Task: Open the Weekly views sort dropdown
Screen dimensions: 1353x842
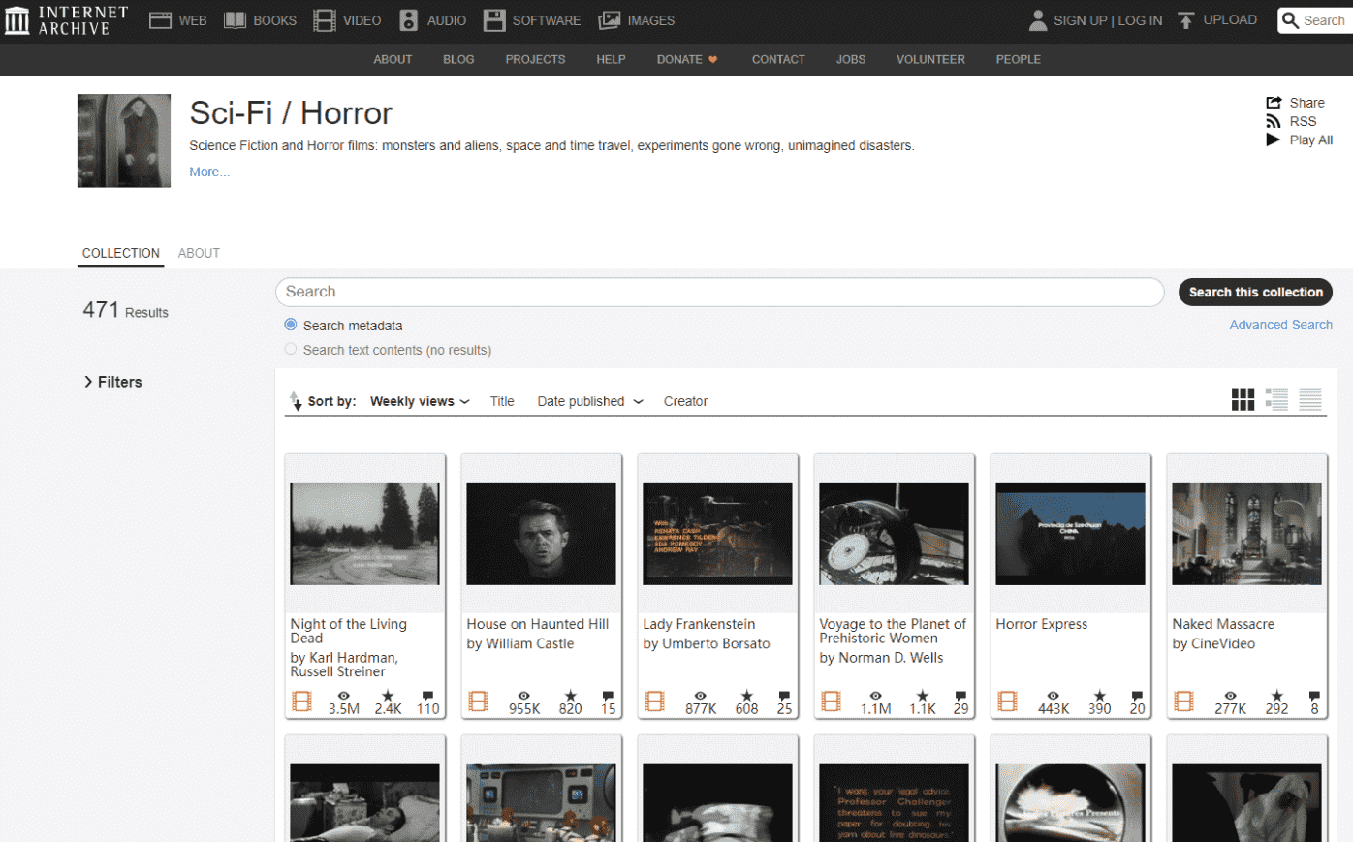Action: point(420,401)
